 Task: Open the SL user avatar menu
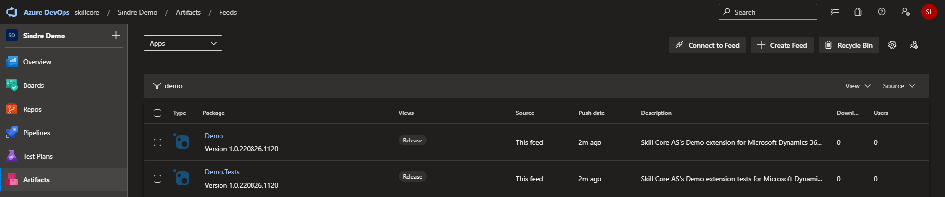pyautogui.click(x=929, y=12)
